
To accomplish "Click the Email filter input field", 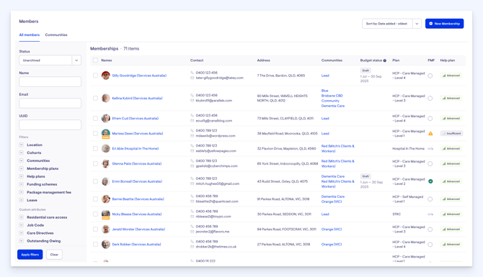I will click(50, 104).
